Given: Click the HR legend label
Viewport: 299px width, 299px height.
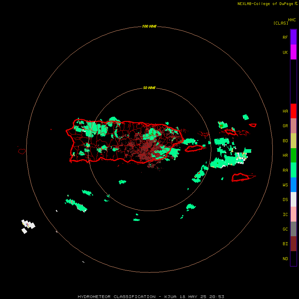Looking at the screenshot, I should click(285, 155).
